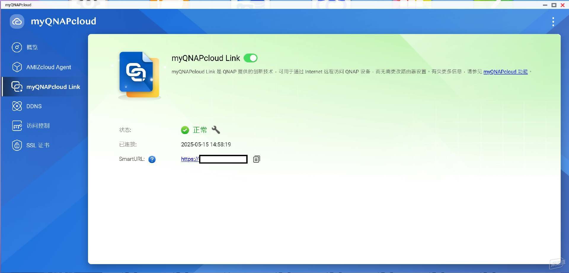Click the SmartURL: label

pos(132,159)
